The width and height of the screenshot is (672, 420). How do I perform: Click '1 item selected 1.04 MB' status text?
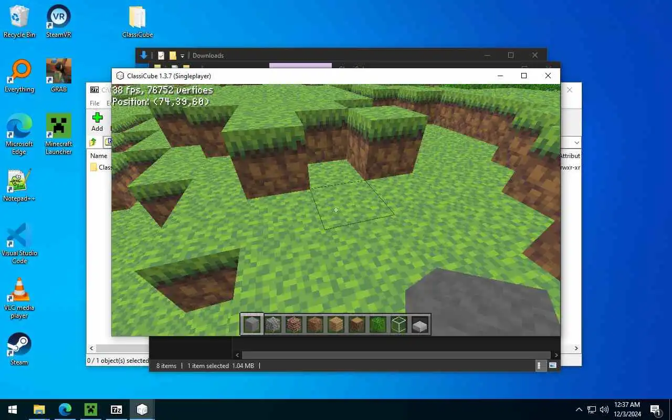(220, 365)
